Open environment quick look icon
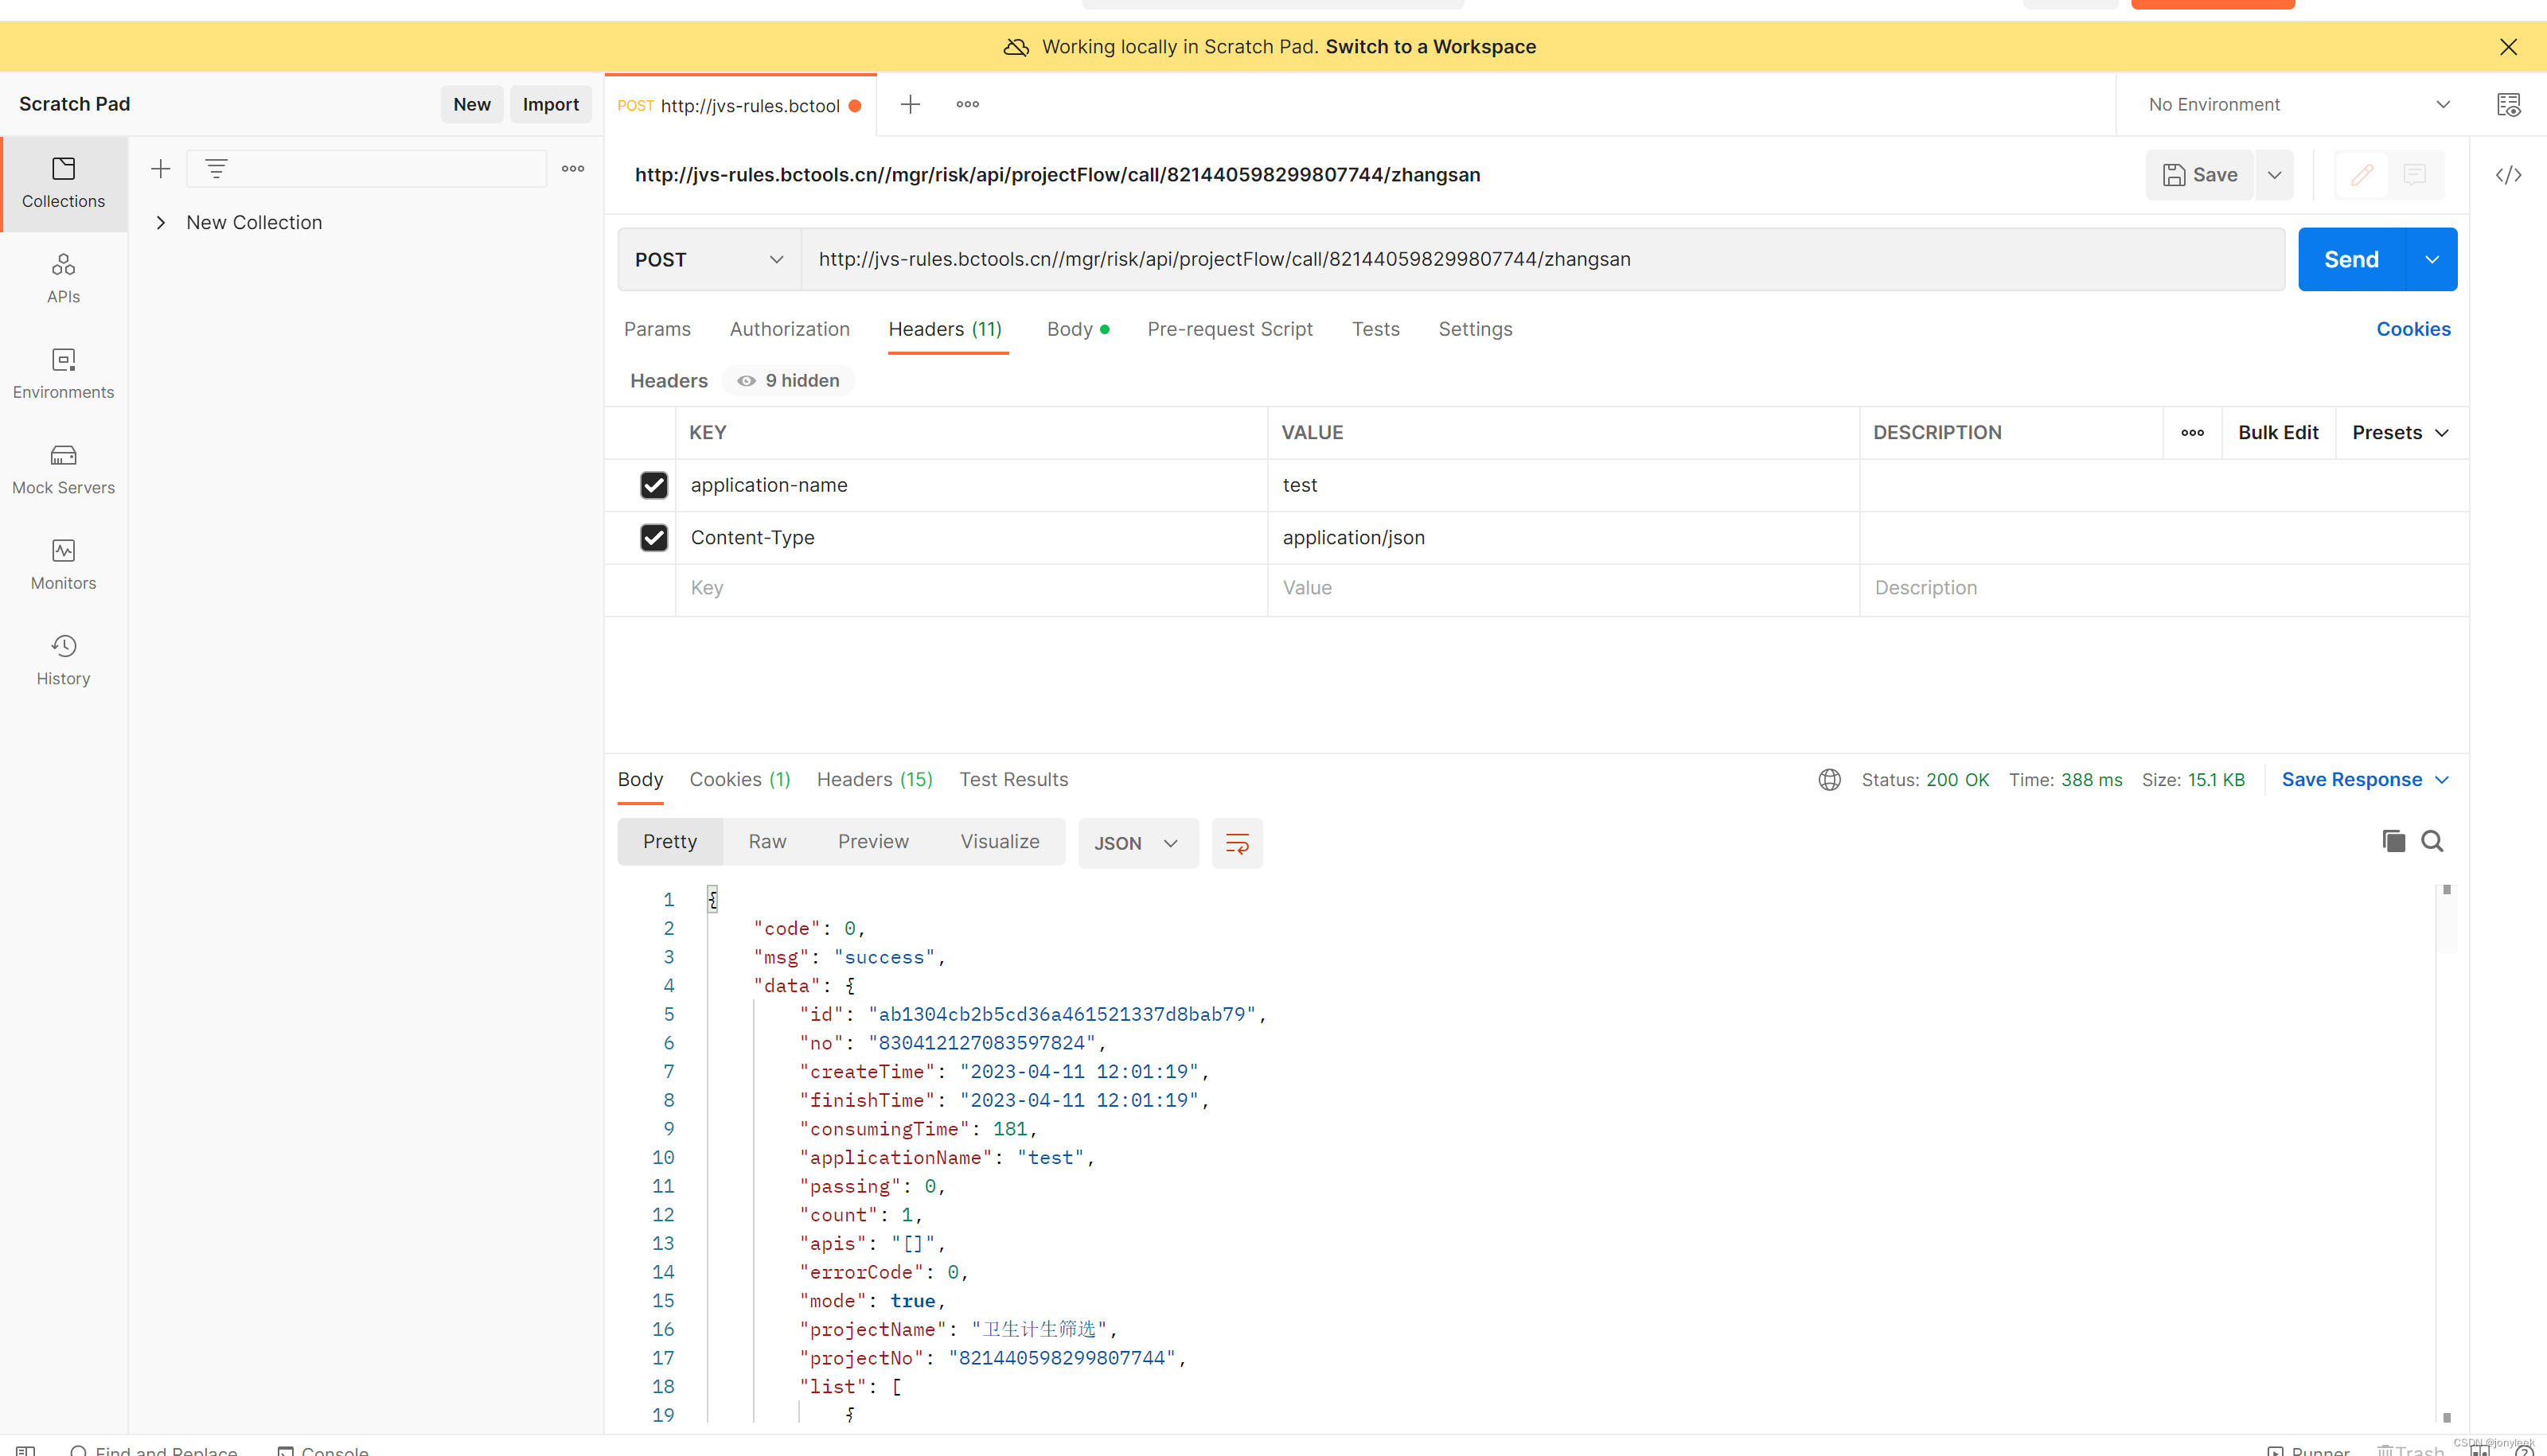 click(2508, 104)
